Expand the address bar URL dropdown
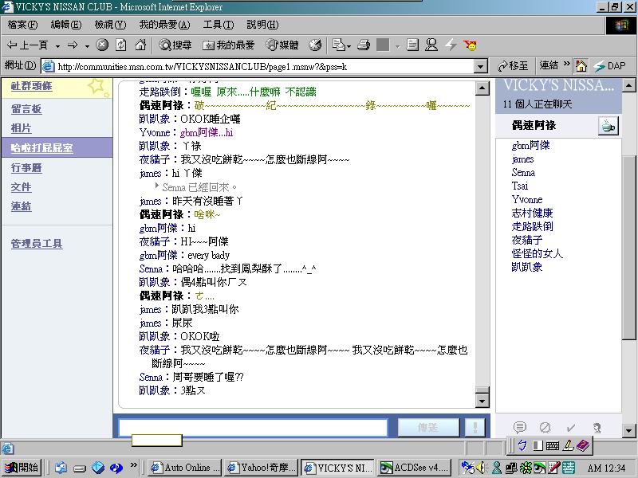The width and height of the screenshot is (638, 478). click(481, 66)
